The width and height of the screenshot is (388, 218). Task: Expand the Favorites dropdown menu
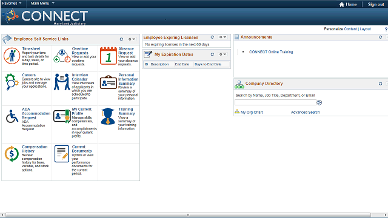(12, 3)
